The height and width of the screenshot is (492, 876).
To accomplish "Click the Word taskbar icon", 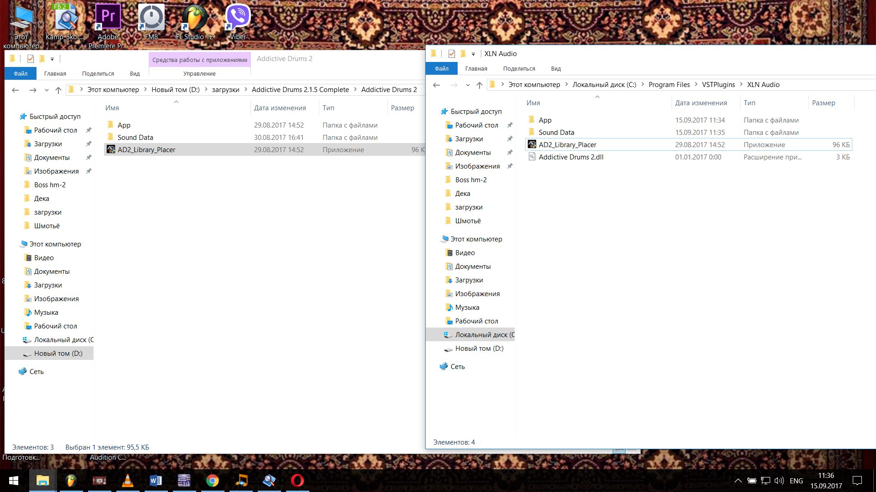I will click(156, 481).
